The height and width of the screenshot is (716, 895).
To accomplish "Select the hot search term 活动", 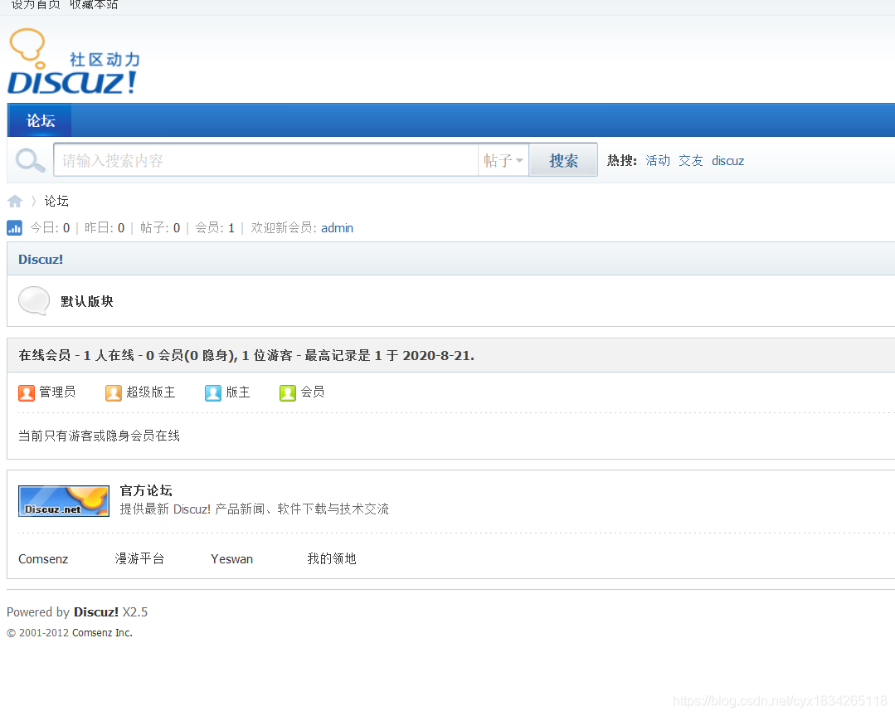I will [658, 160].
